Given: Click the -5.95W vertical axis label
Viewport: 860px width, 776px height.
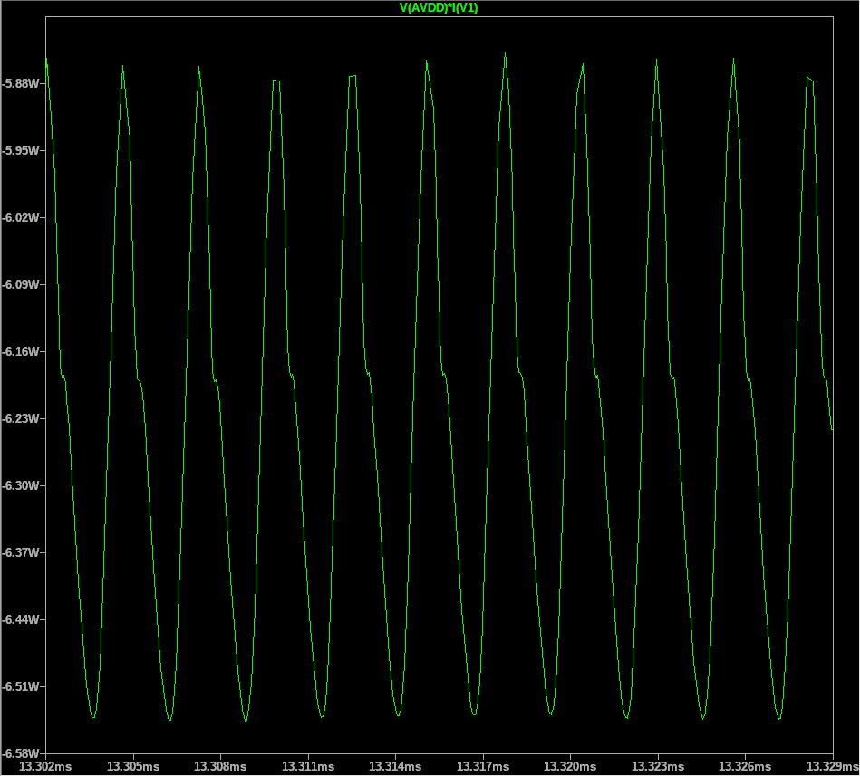Looking at the screenshot, I should pyautogui.click(x=21, y=150).
